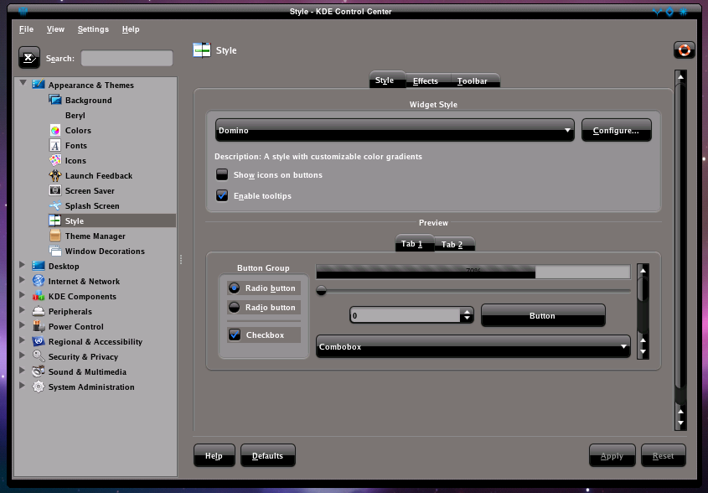708x493 pixels.
Task: Click the Desktop category icon
Action: (x=39, y=266)
